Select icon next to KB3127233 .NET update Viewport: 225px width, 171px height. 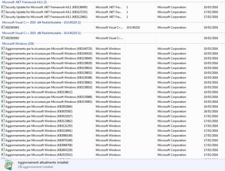3,12
